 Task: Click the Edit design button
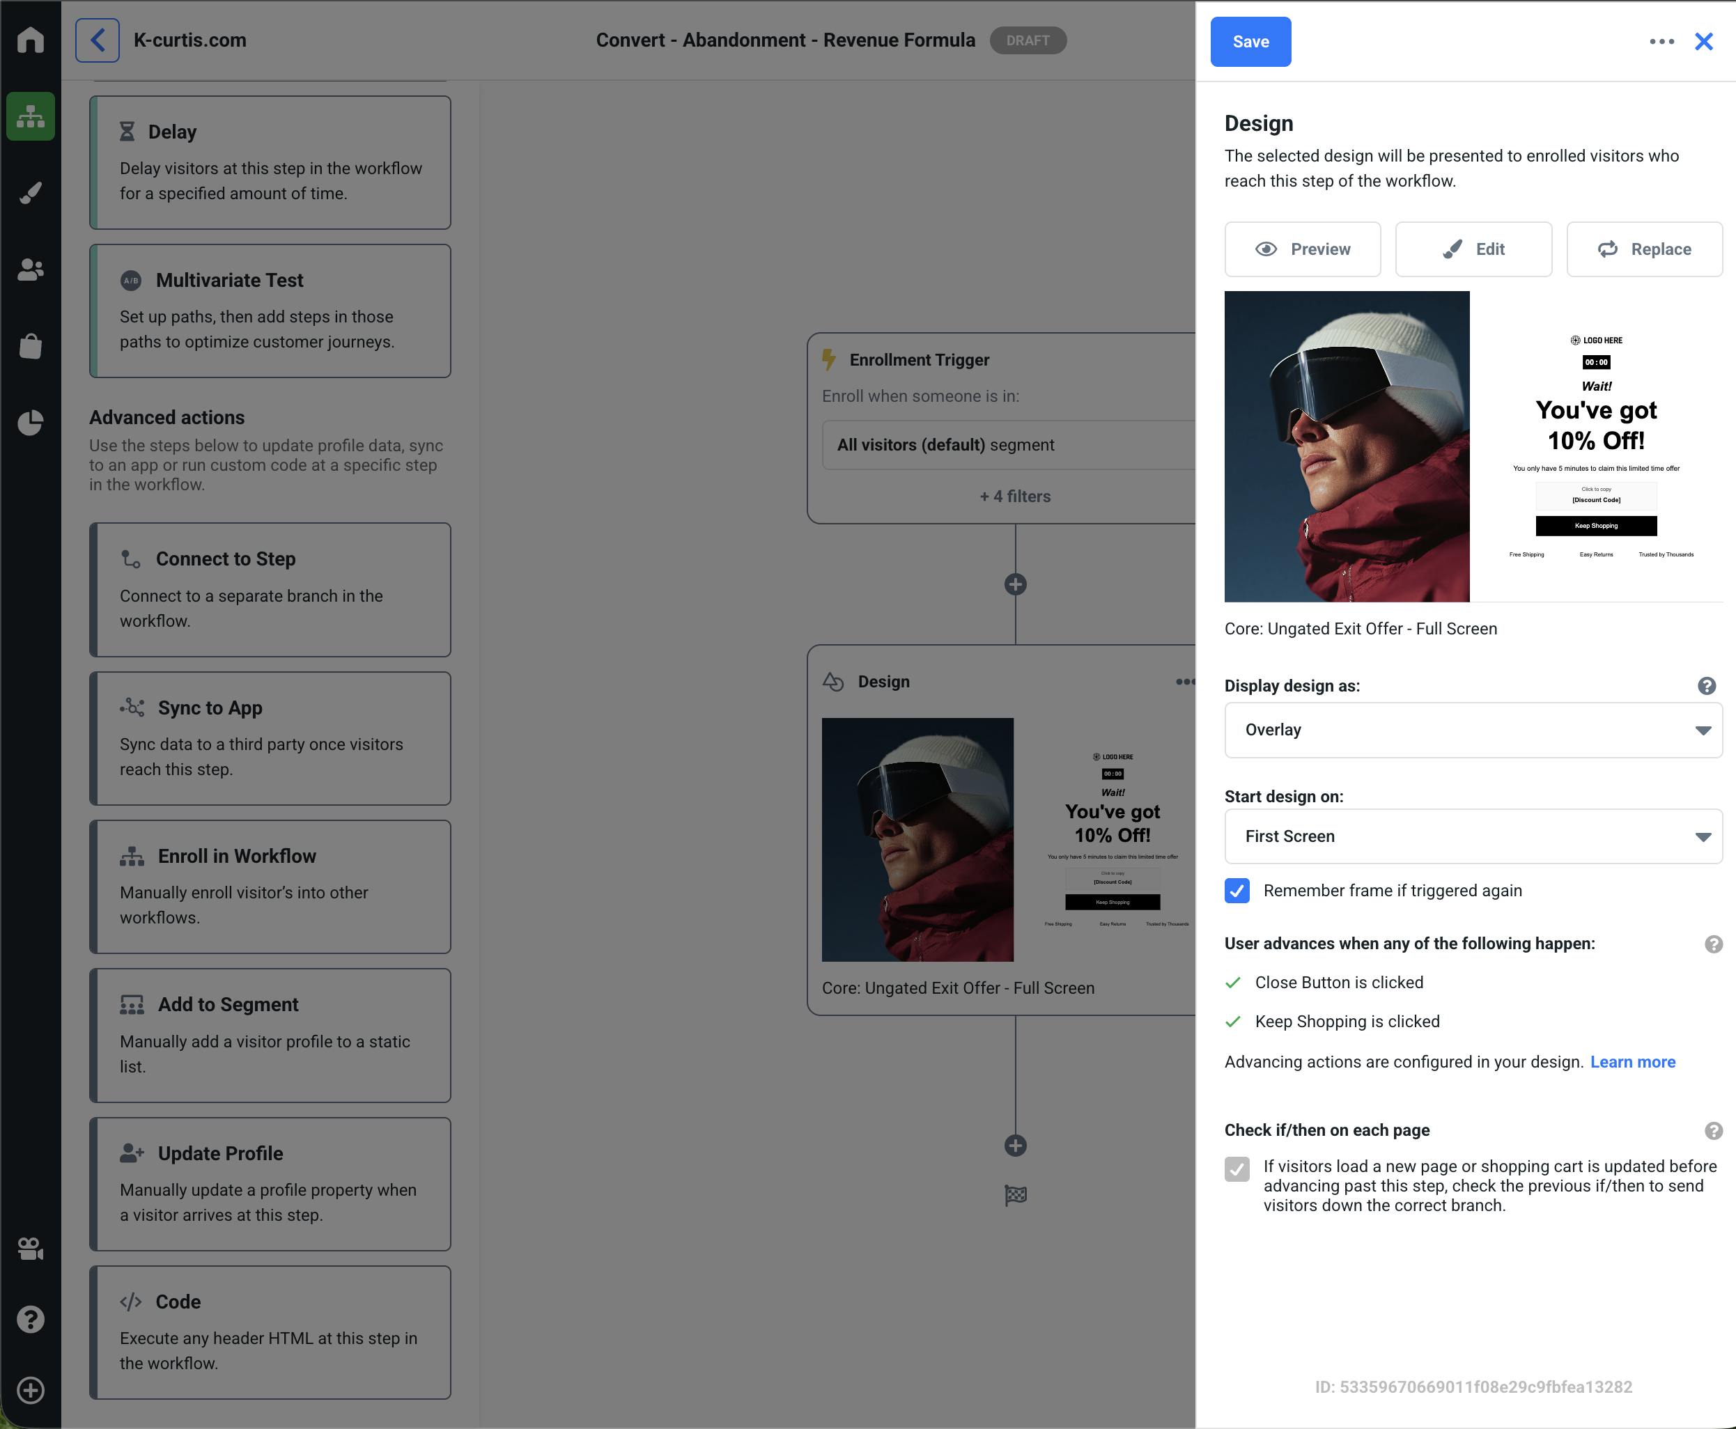click(1473, 249)
